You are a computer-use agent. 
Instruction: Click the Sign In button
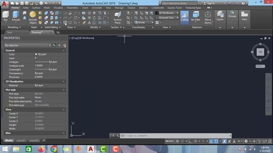[x=211, y=3]
